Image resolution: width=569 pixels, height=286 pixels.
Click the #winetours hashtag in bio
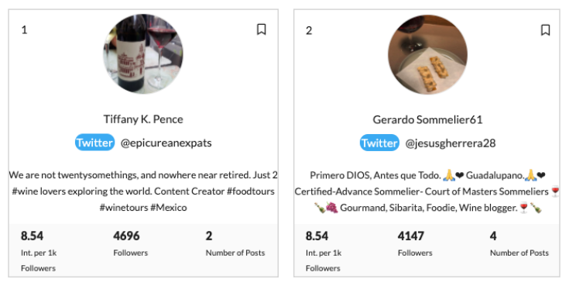click(123, 208)
